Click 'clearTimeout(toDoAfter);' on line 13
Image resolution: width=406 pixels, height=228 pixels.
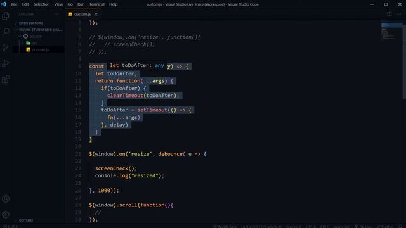click(x=143, y=96)
